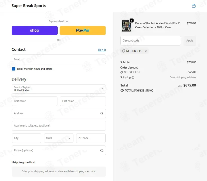Focus the Email input field
207x181 pixels.
(x=59, y=59)
